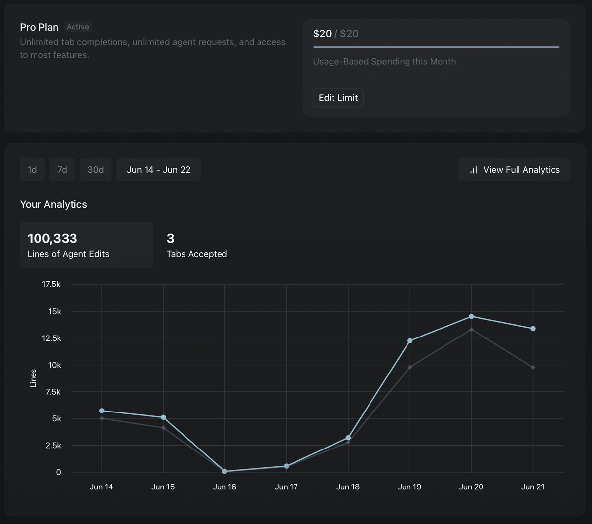592x524 pixels.
Task: Expand the Tabs Accepted stat card
Action: pos(196,245)
